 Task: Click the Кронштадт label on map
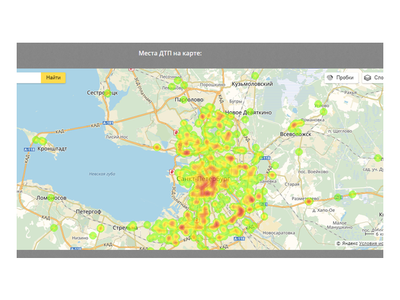pyautogui.click(x=52, y=149)
